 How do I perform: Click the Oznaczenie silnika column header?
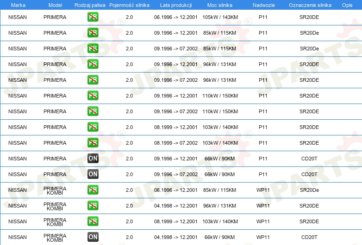310,5
